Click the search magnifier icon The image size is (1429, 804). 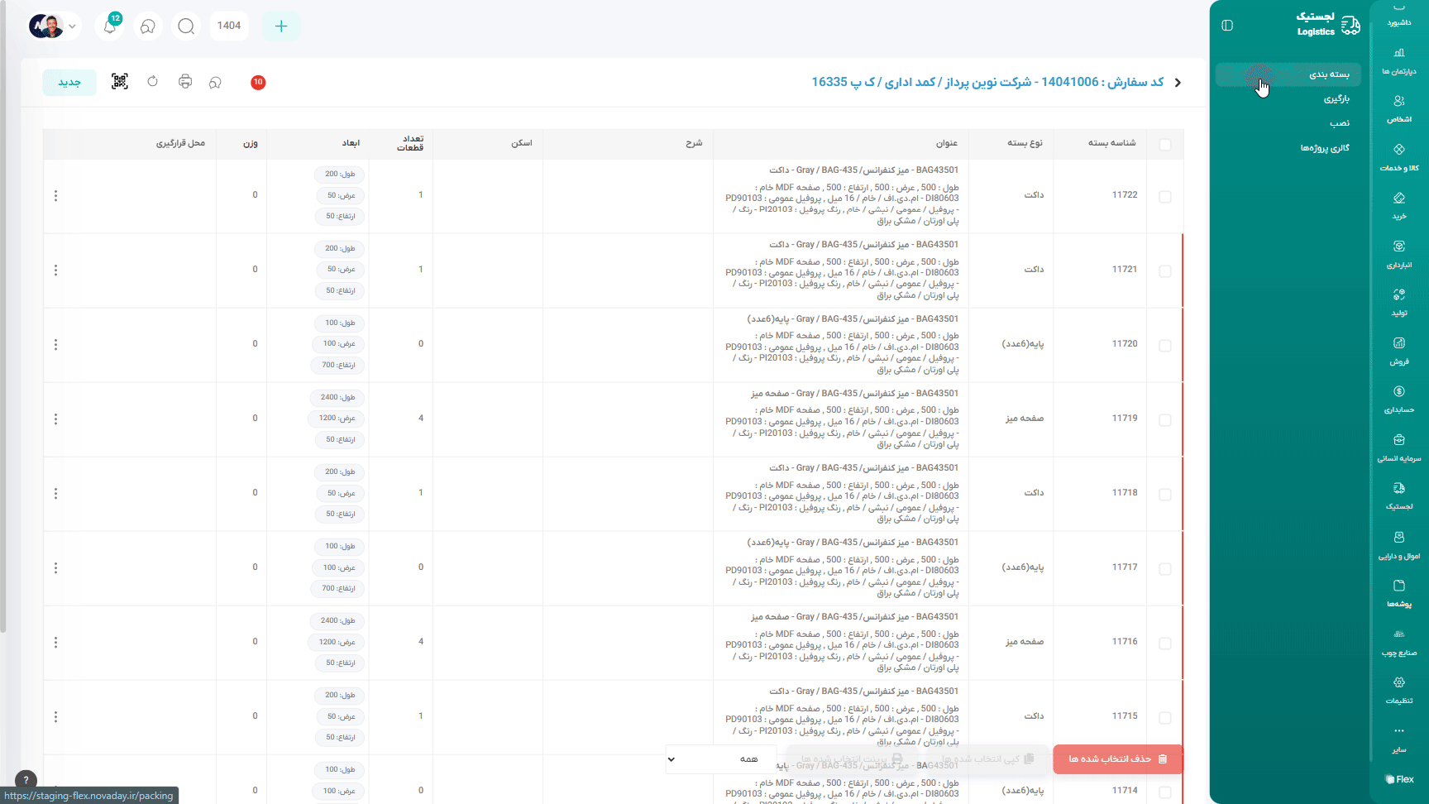click(x=187, y=26)
